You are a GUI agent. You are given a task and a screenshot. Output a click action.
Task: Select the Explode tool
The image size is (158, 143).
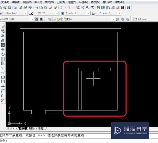click(3, 100)
